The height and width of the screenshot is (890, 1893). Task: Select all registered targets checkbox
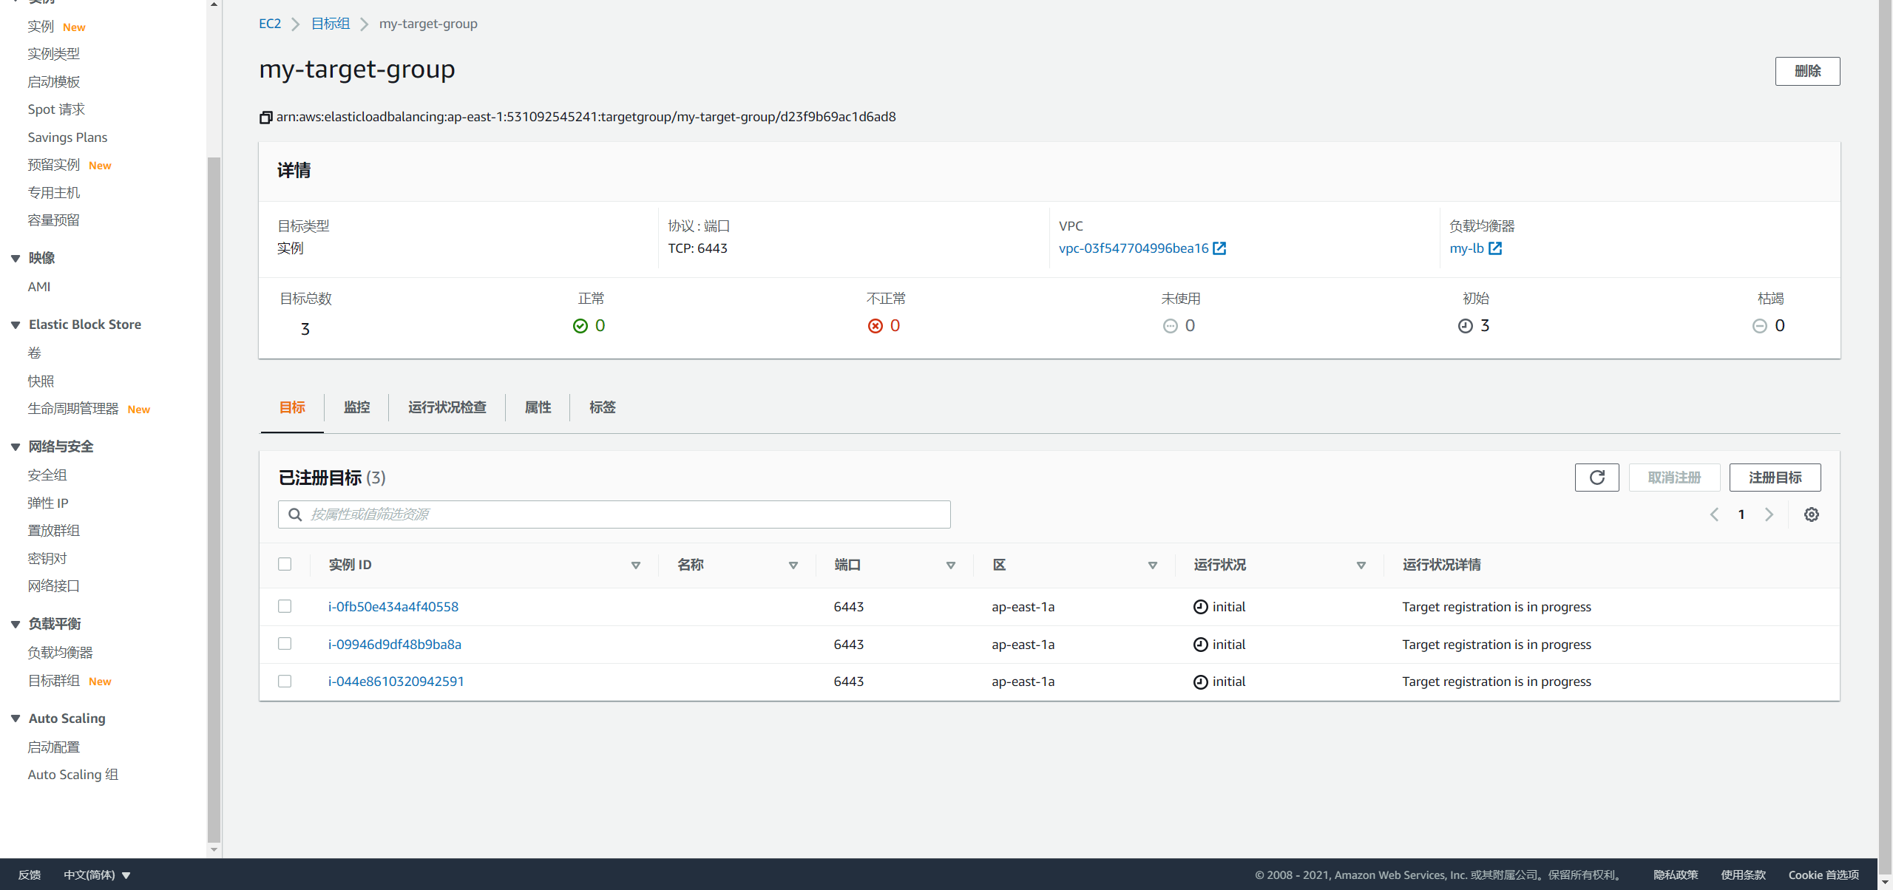(x=285, y=564)
